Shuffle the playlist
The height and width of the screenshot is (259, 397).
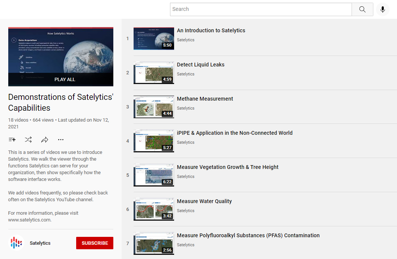click(29, 140)
